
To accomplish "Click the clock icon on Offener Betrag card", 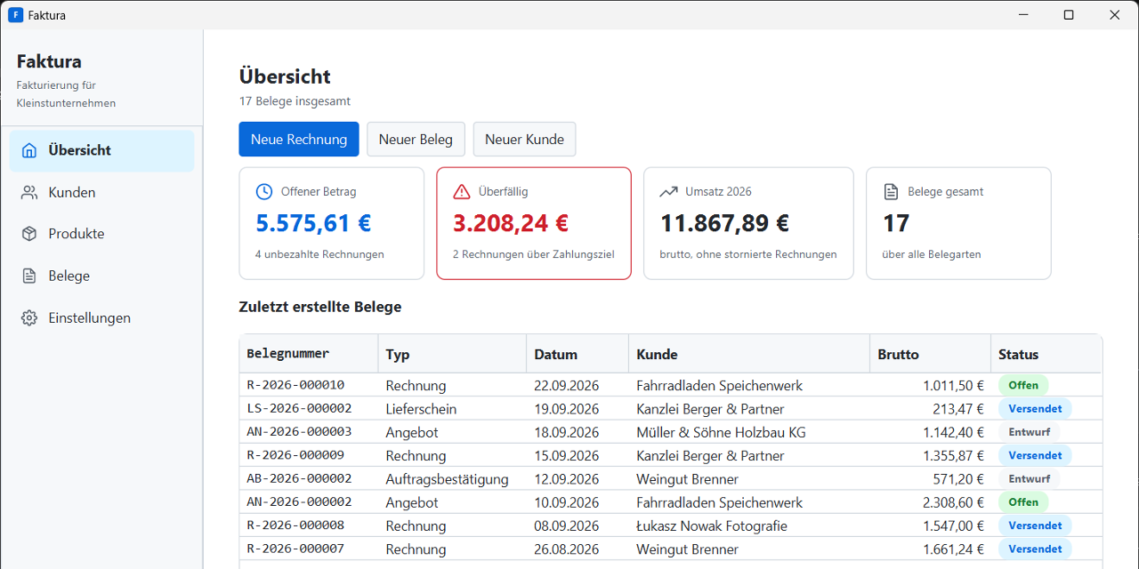I will 264,191.
